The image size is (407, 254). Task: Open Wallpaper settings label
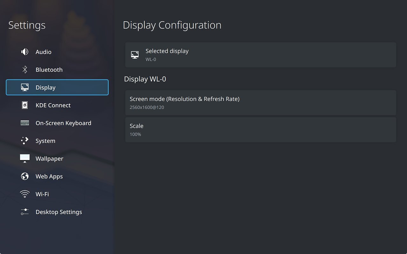coord(49,158)
